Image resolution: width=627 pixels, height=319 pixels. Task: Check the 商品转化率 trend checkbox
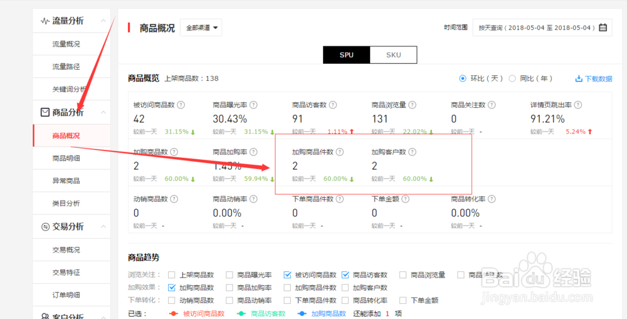coord(345,300)
